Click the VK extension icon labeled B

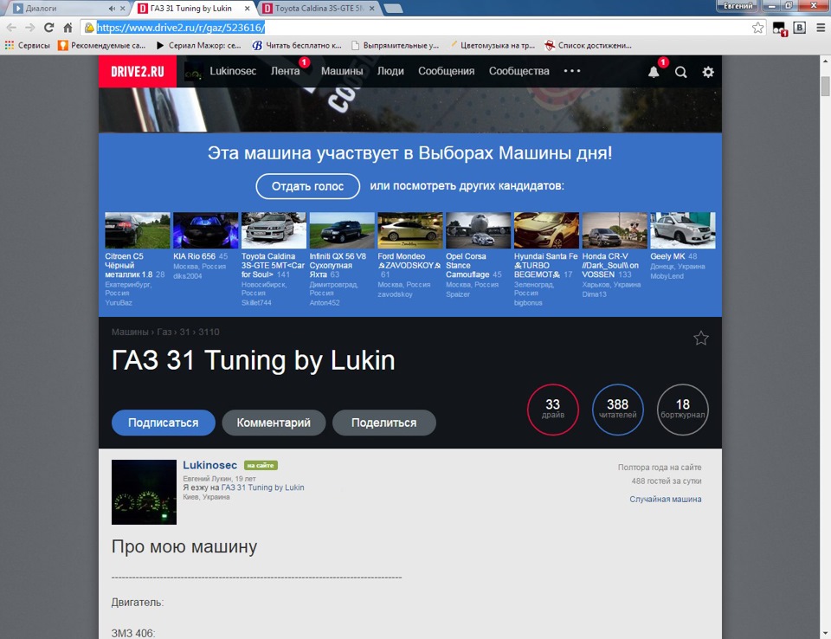[x=799, y=28]
